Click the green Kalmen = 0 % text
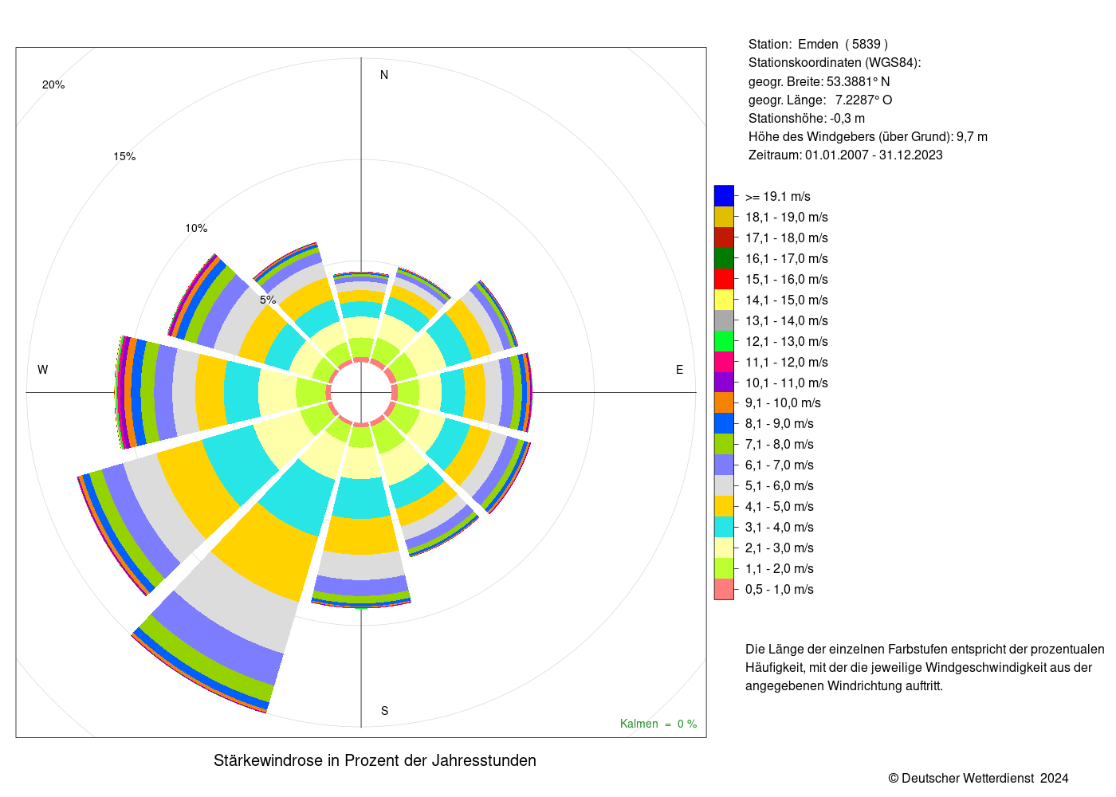Viewport: 1116px width, 797px height. [x=658, y=724]
